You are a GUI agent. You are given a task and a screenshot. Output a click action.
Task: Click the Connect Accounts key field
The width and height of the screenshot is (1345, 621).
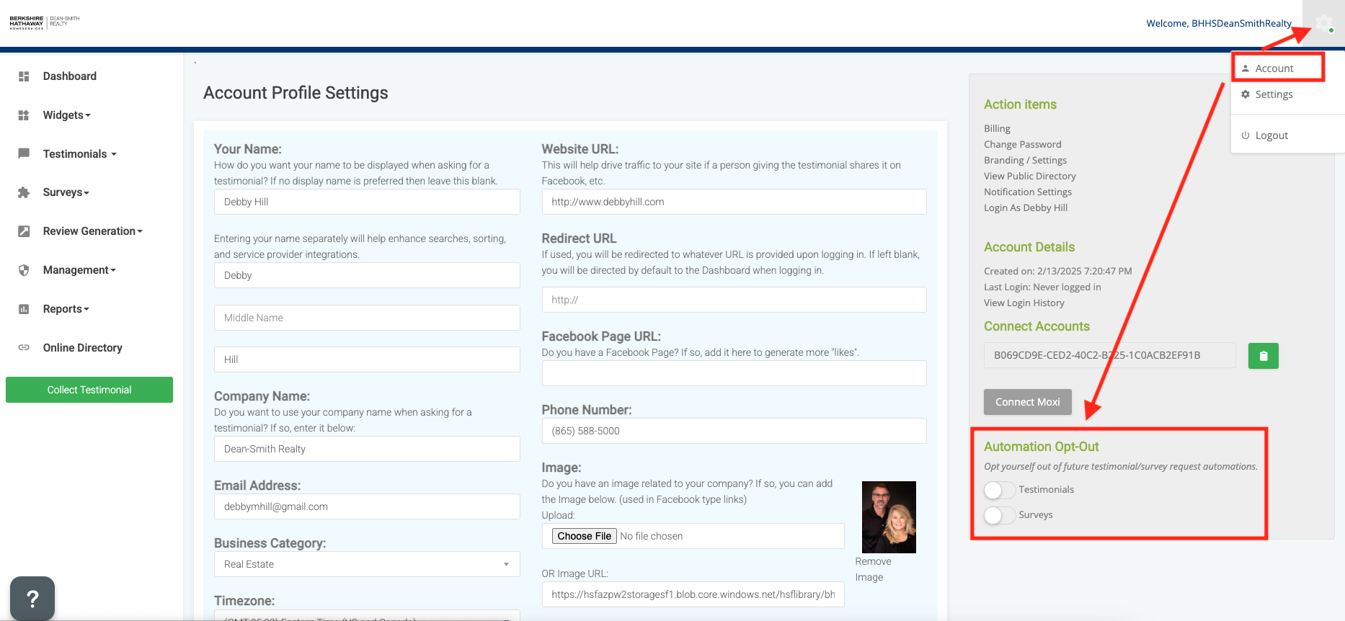tap(1109, 355)
